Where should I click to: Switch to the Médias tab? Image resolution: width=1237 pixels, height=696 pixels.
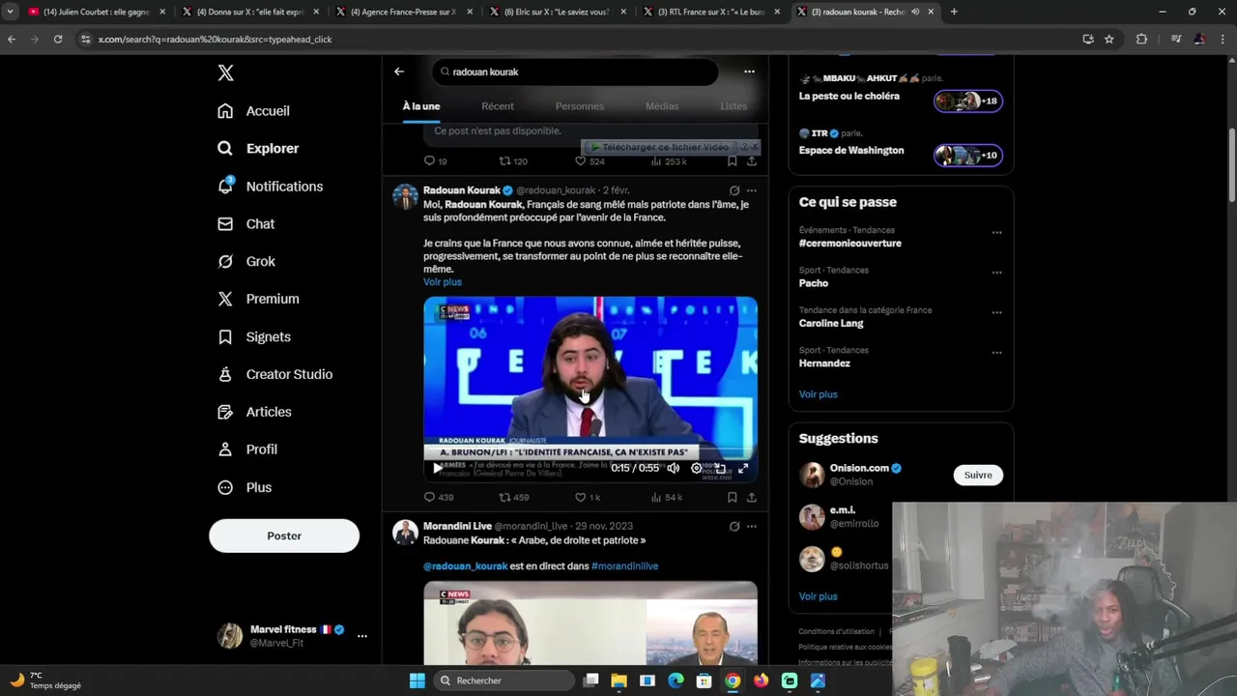pos(662,106)
